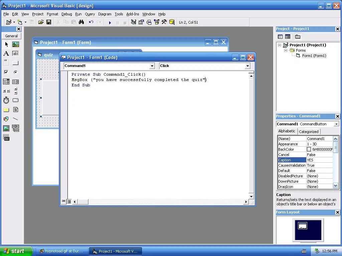342x256 pixels.
Task: Select the CheckBox control tool
Action: point(6,72)
